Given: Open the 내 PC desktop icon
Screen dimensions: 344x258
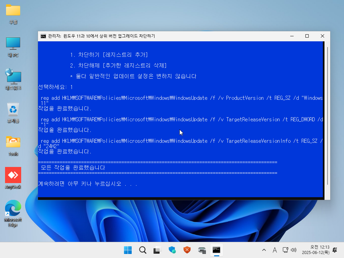Looking at the screenshot, I should click(13, 47).
